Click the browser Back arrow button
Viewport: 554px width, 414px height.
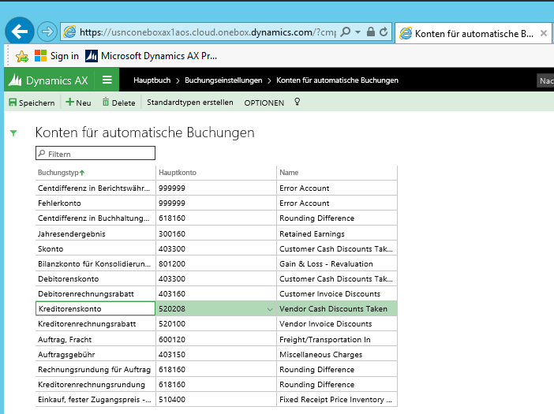[20, 31]
